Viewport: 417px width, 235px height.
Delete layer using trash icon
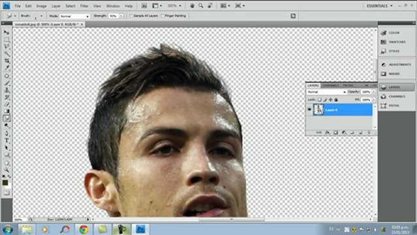tap(369, 133)
